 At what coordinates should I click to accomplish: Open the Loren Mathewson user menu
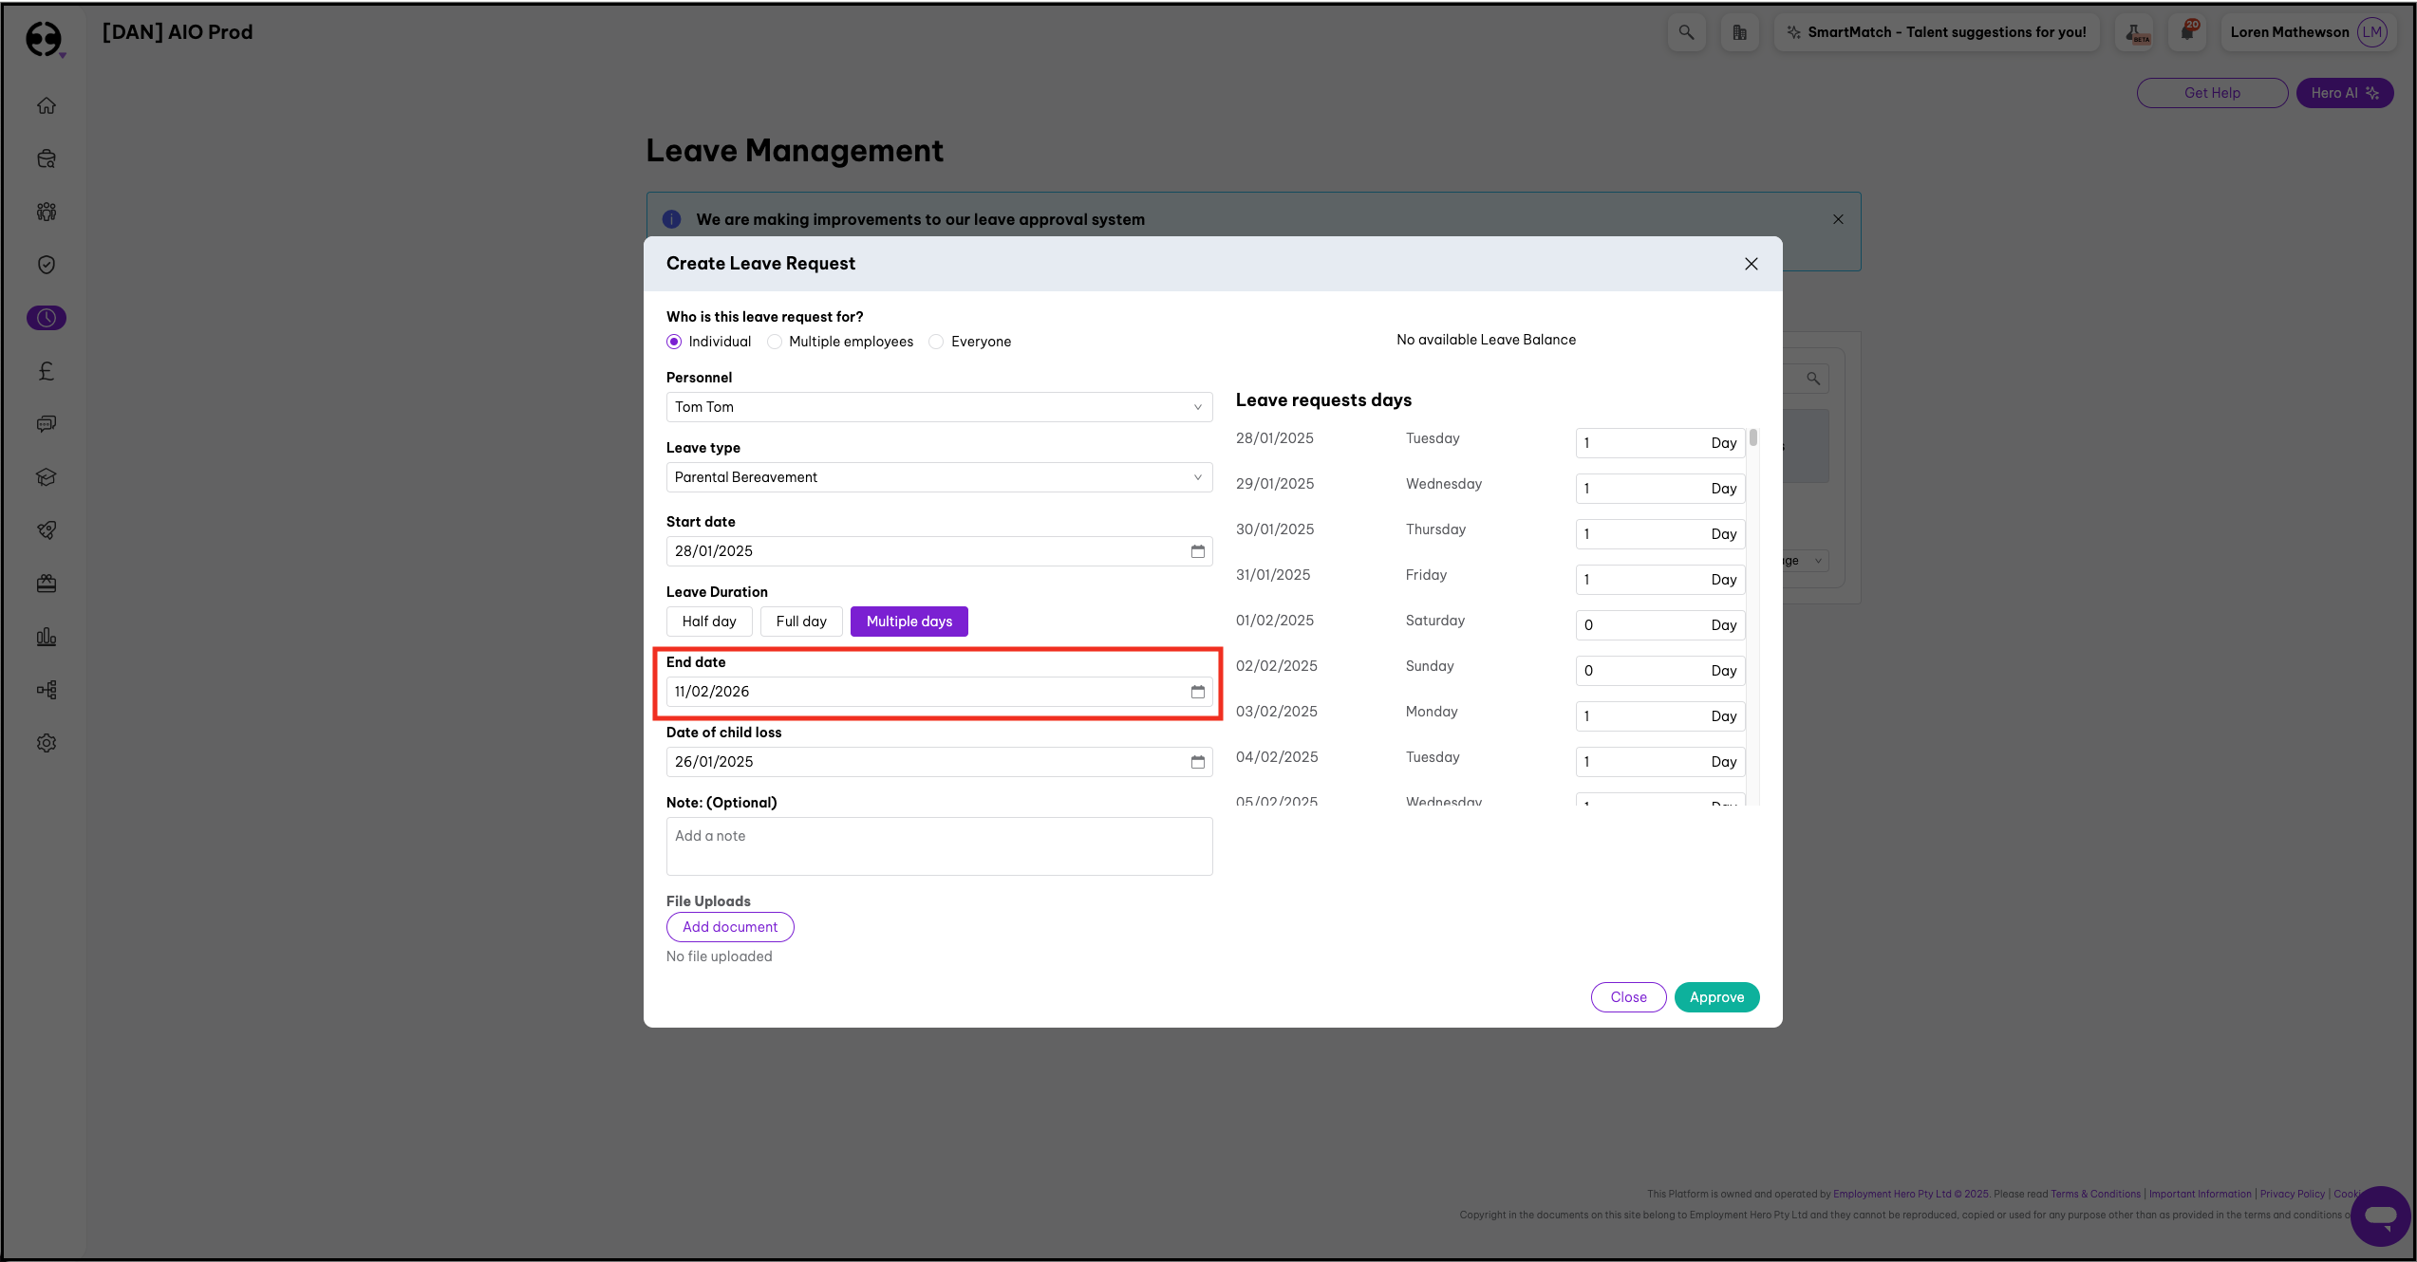[x=2307, y=32]
